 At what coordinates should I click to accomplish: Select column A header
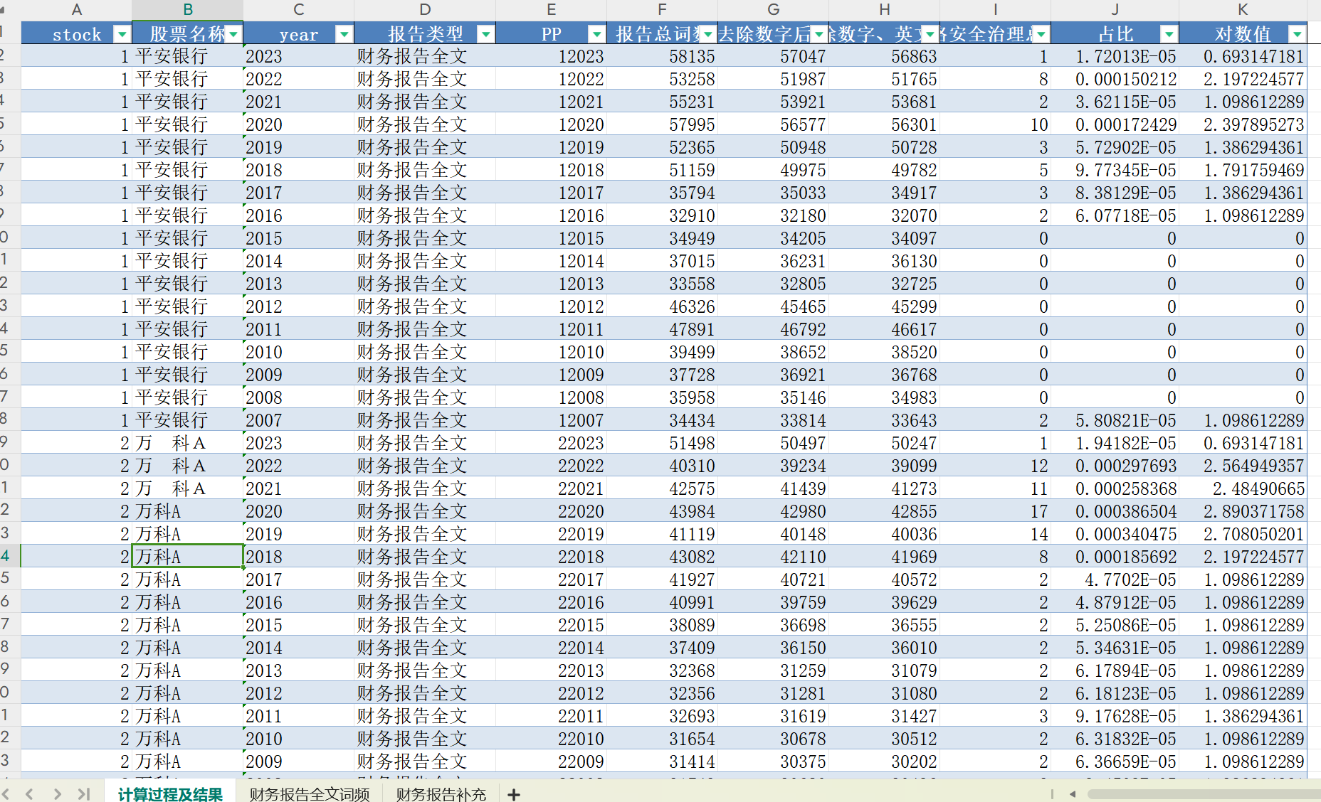tap(77, 10)
